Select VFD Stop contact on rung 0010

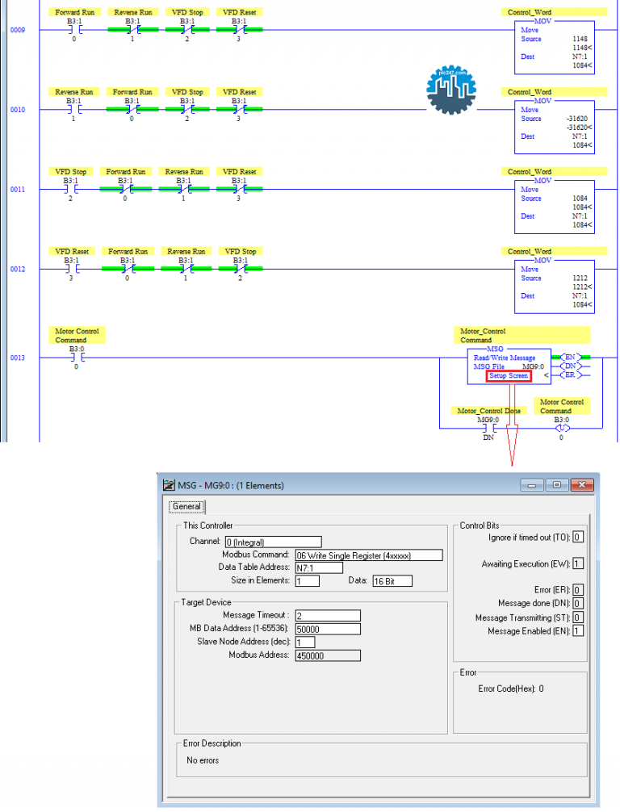(187, 110)
